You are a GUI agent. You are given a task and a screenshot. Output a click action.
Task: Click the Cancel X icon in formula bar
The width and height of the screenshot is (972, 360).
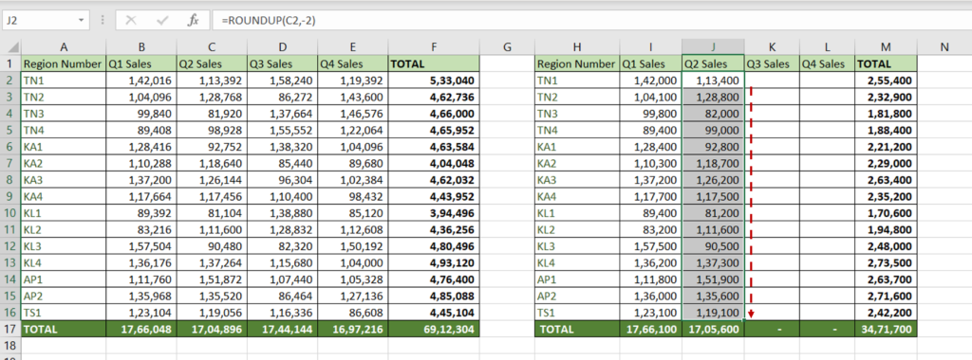click(x=131, y=21)
